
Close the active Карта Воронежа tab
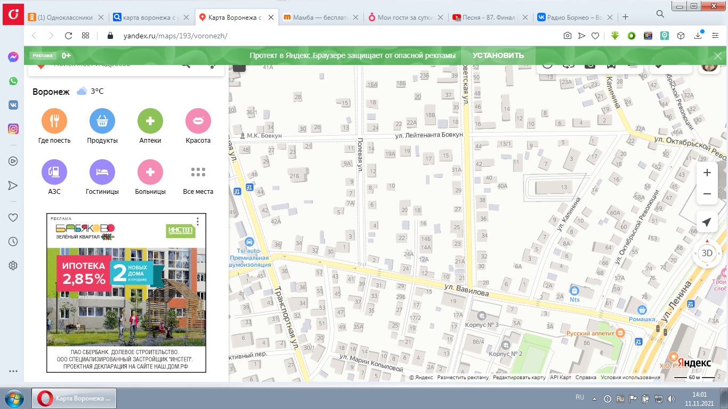(271, 17)
